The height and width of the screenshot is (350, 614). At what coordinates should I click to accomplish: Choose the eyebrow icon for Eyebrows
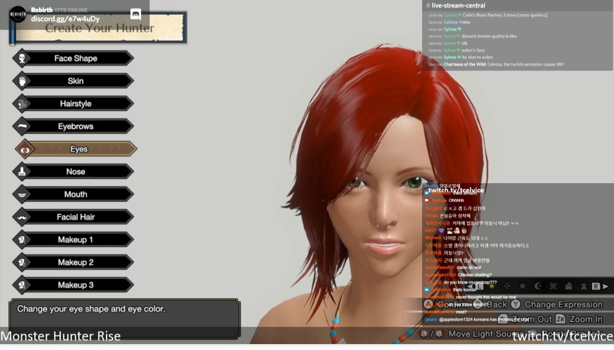point(22,126)
